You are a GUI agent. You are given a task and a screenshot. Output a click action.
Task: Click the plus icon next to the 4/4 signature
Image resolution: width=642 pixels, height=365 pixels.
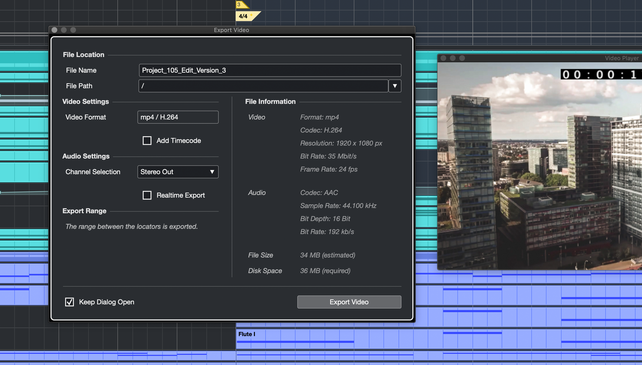251,15
